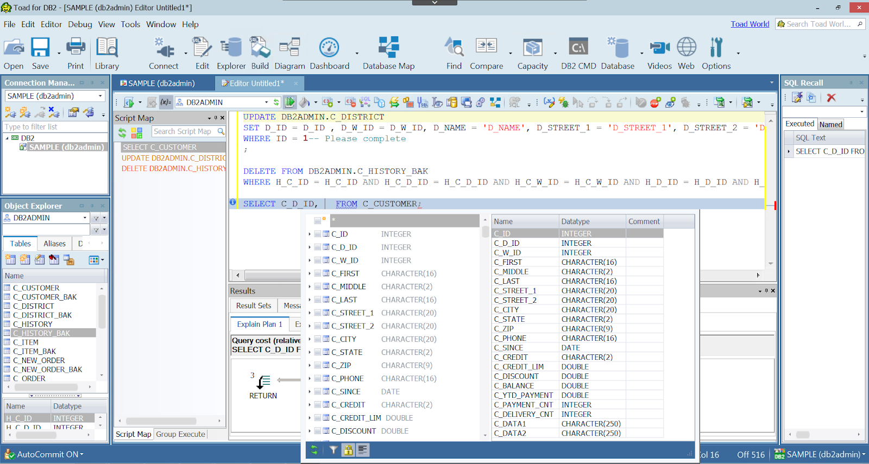Image resolution: width=869 pixels, height=464 pixels.
Task: Check the C_ID column checkbox
Action: tap(318, 234)
